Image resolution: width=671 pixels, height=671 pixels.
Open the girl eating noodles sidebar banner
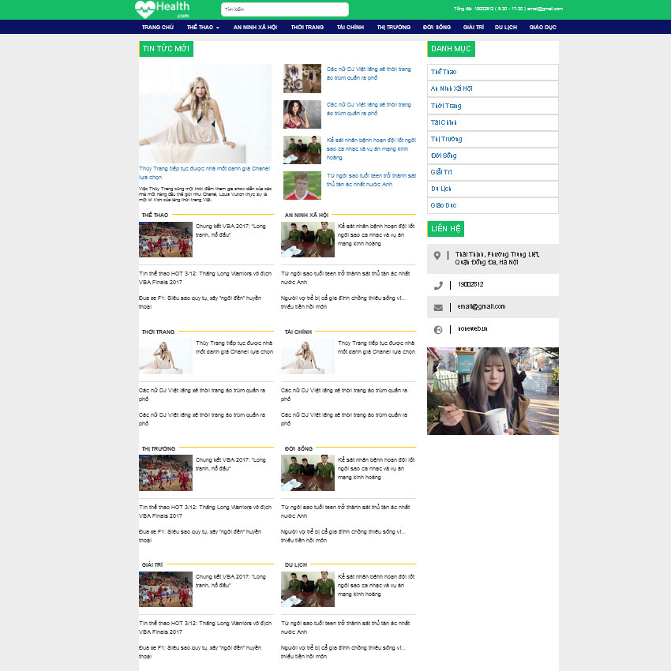(493, 391)
